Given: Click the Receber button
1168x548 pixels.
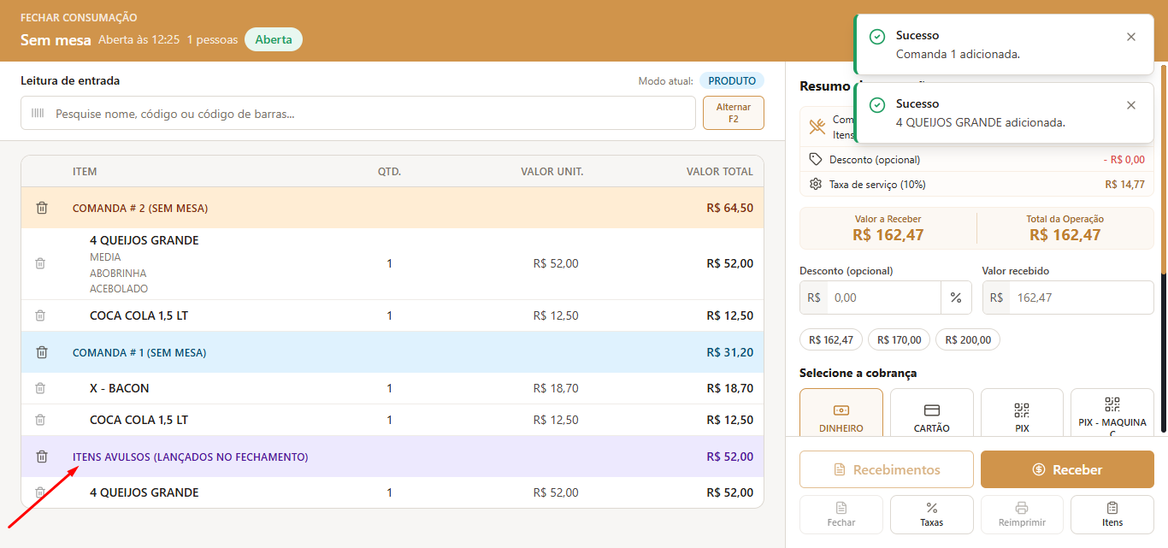Looking at the screenshot, I should pos(1067,469).
